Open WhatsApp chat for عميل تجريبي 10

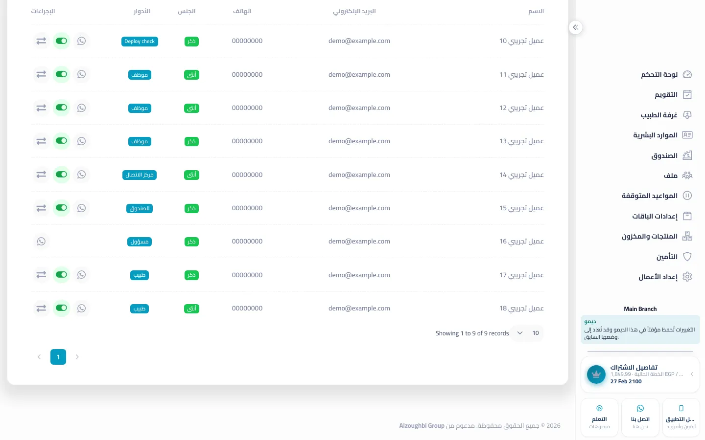pos(82,41)
